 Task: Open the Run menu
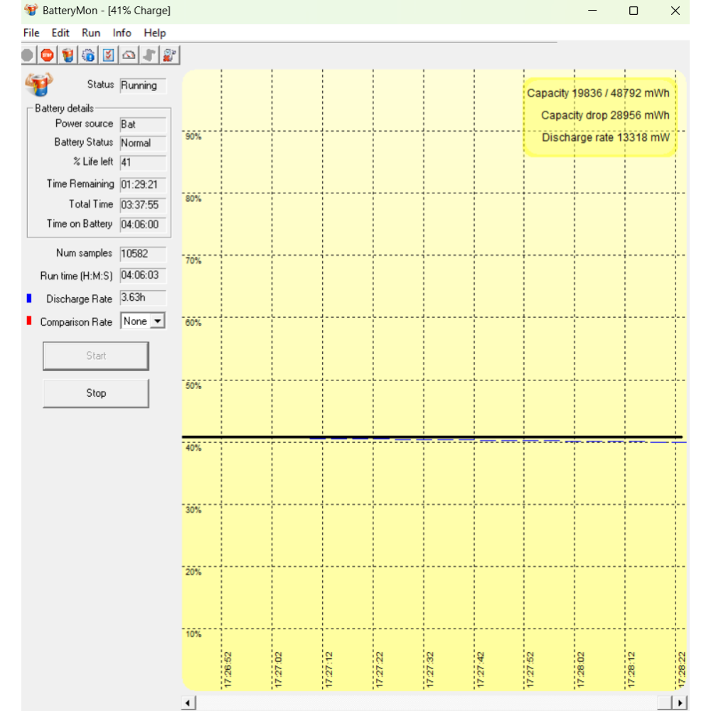(x=91, y=33)
